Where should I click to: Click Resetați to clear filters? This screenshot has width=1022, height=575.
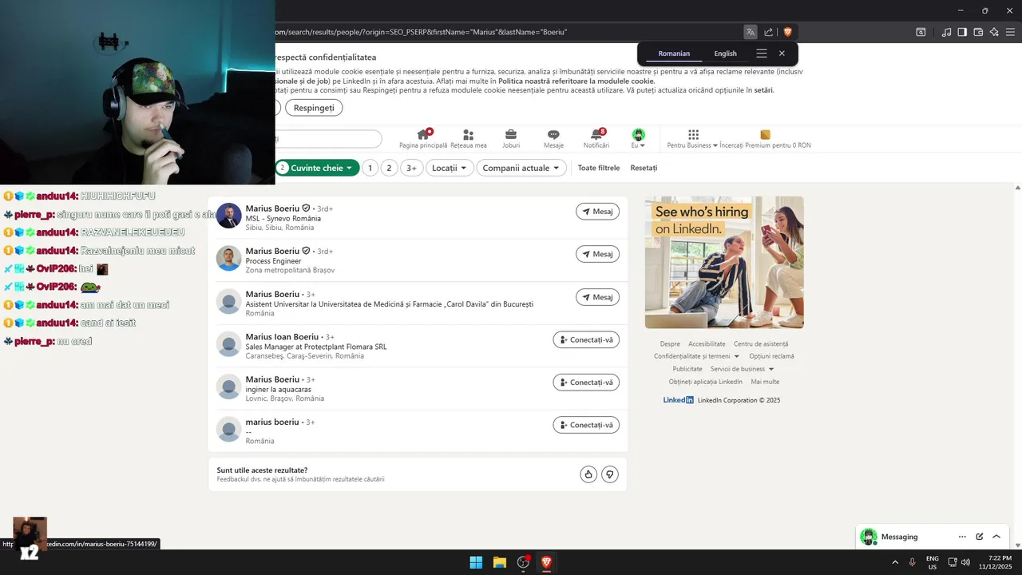pyautogui.click(x=644, y=168)
